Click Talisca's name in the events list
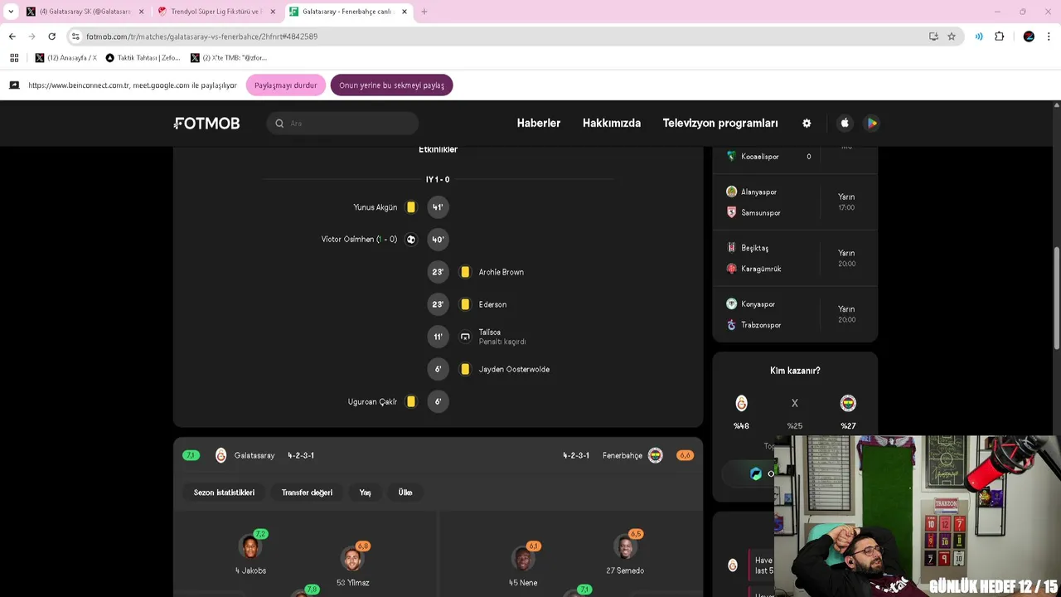The image size is (1061, 597). 490,332
